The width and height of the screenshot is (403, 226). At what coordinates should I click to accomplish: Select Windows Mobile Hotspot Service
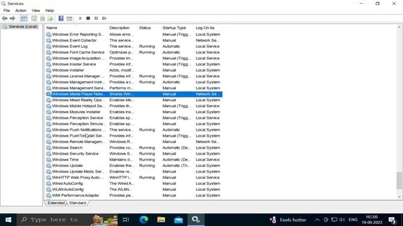coord(134,106)
